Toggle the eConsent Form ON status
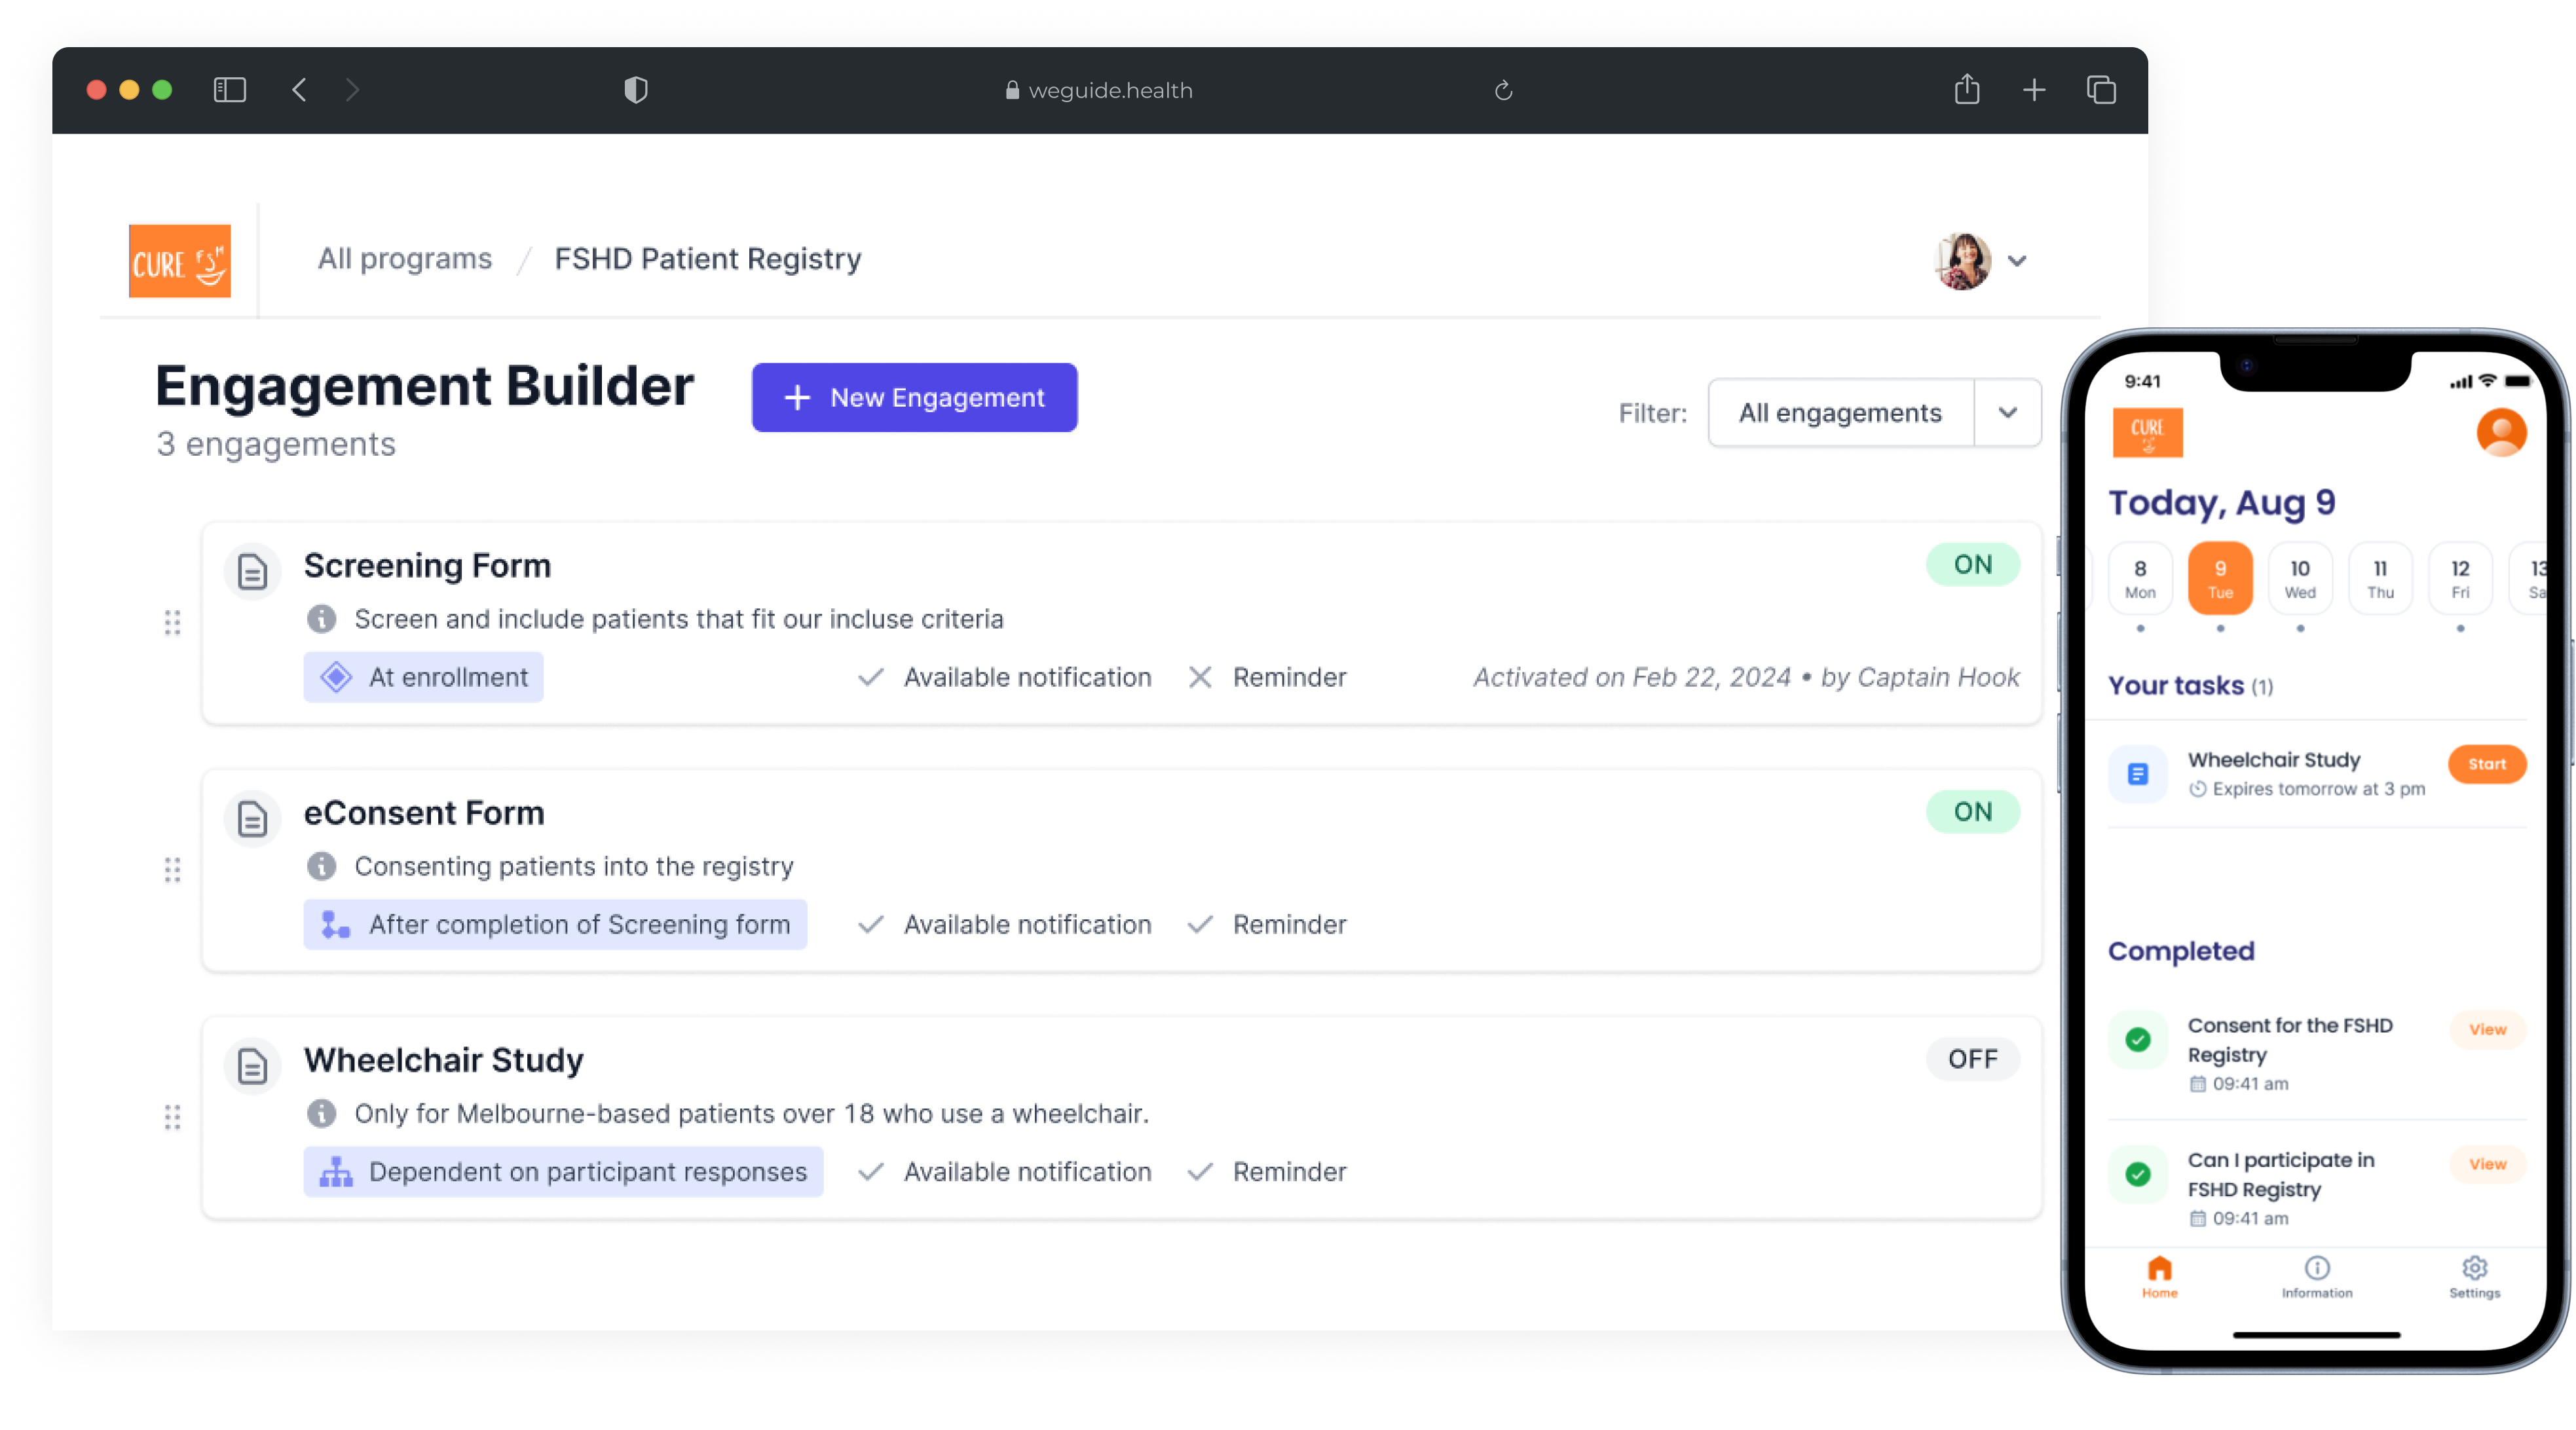 click(x=1972, y=812)
